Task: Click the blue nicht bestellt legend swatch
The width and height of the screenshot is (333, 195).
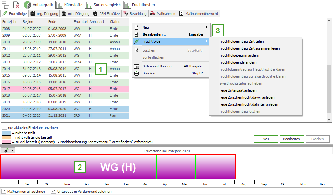Action: click(x=6, y=133)
